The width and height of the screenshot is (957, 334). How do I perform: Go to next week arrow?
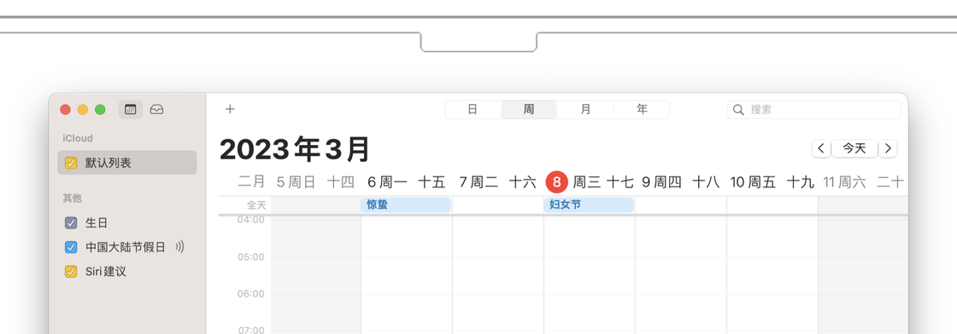pos(888,148)
